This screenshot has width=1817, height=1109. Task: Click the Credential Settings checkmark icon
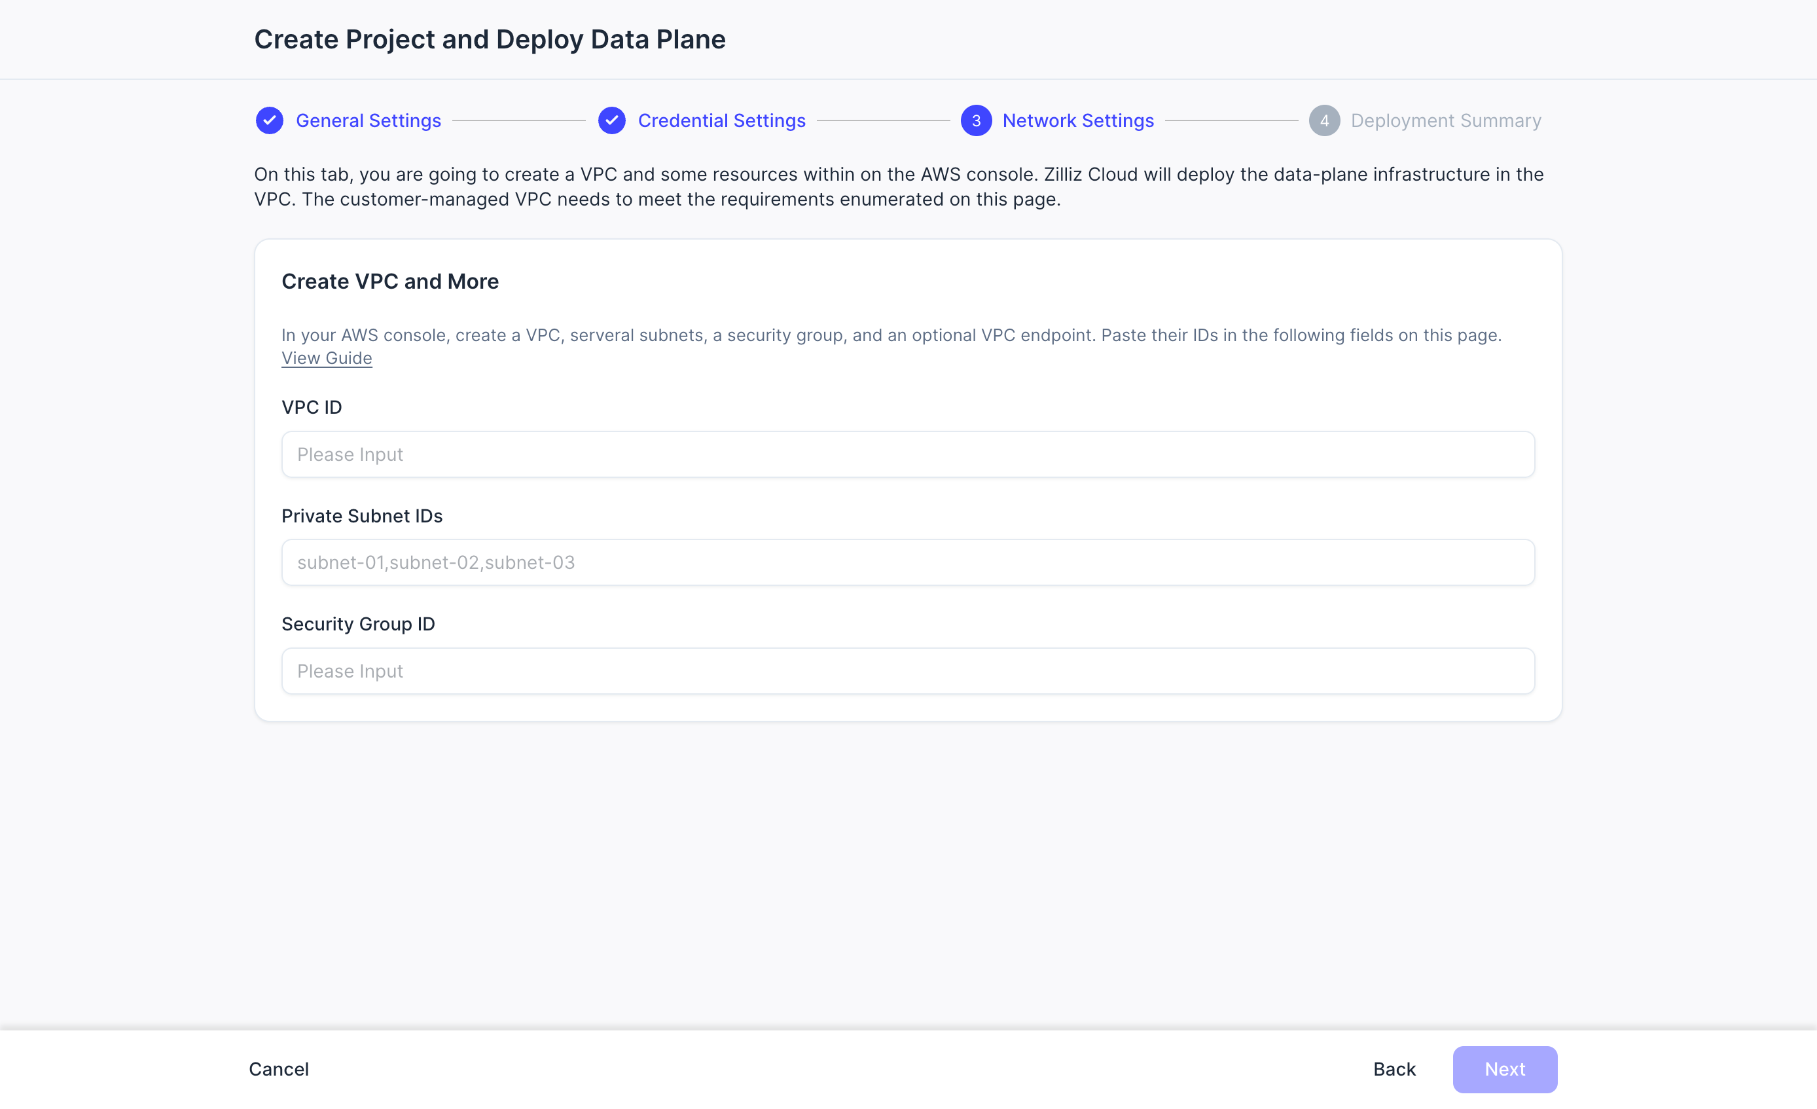611,121
